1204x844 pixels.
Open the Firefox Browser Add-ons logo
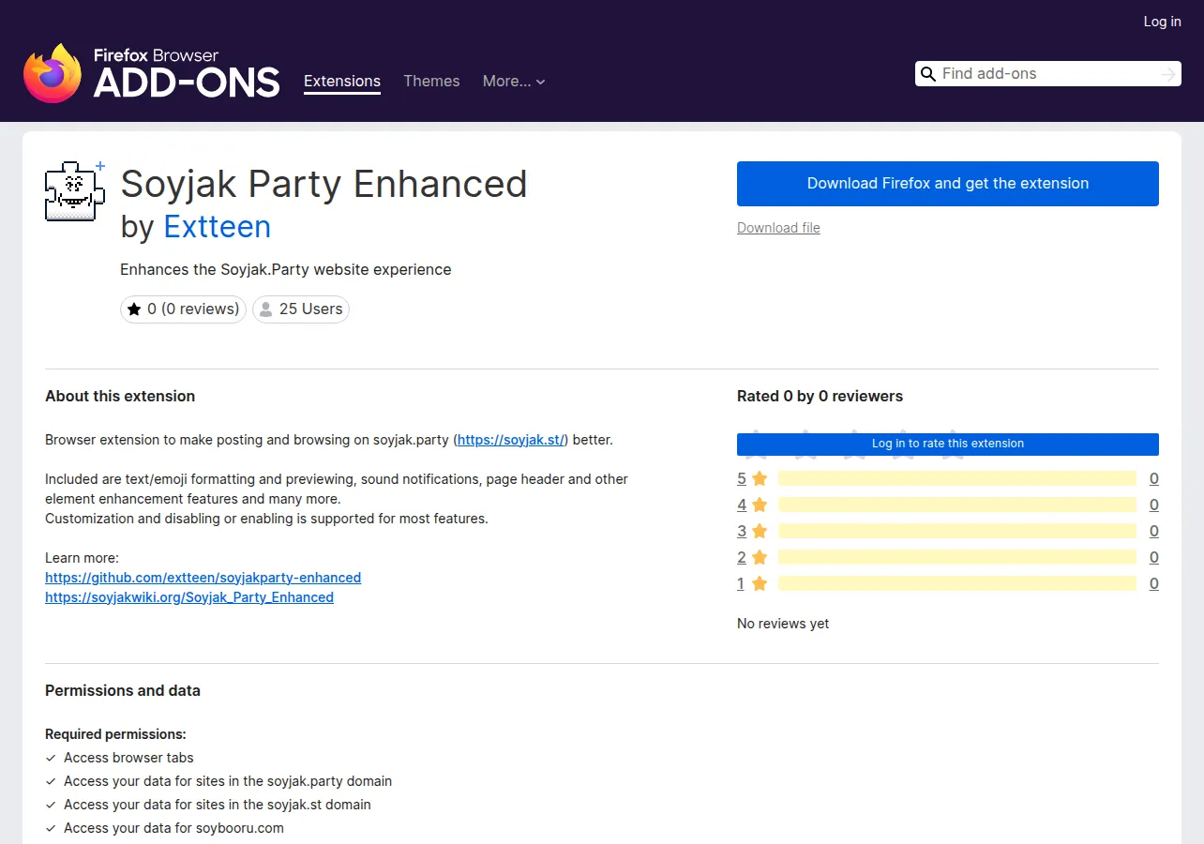coord(152,73)
